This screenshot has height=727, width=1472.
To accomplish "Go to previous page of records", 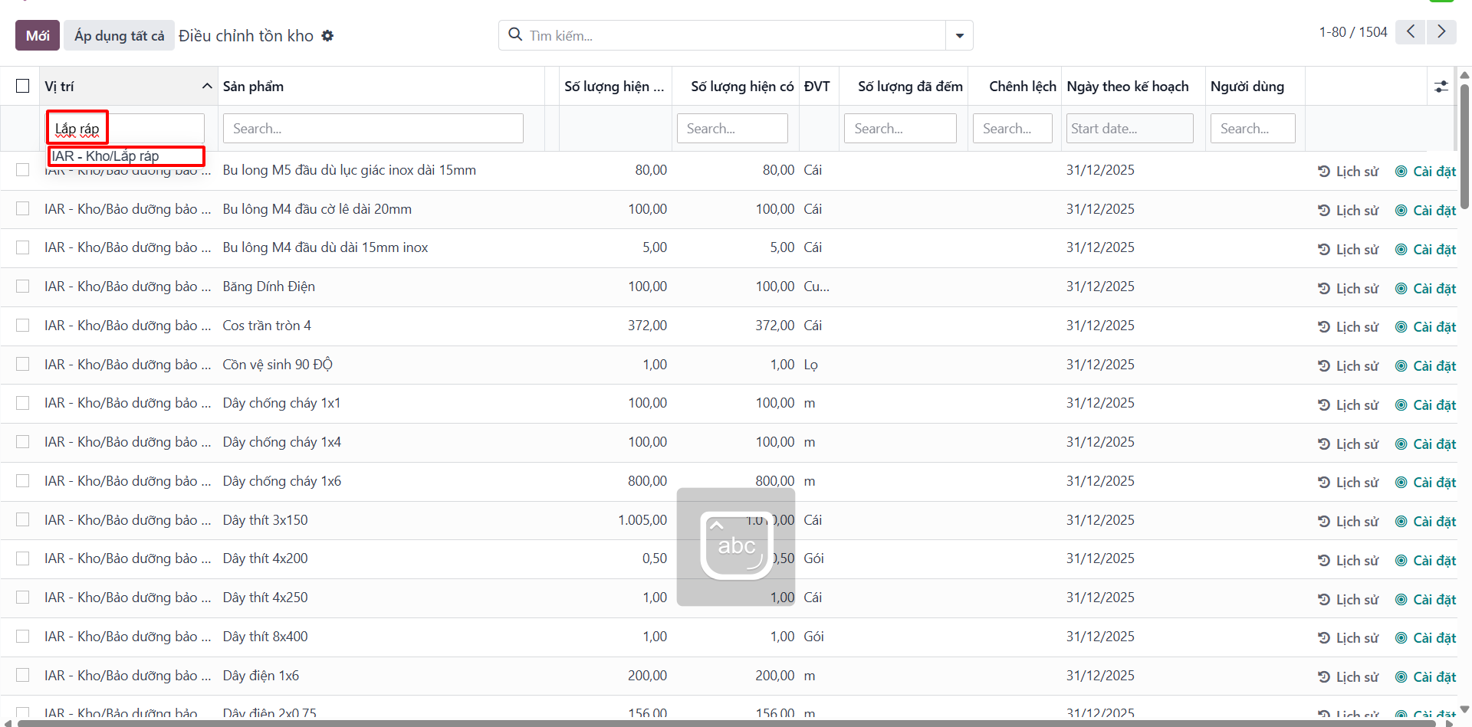I will (1411, 31).
